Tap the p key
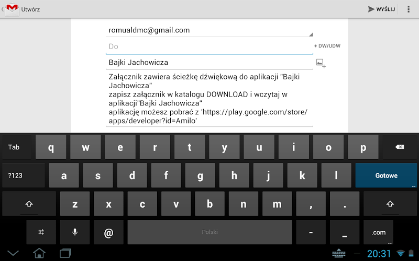 click(363, 147)
